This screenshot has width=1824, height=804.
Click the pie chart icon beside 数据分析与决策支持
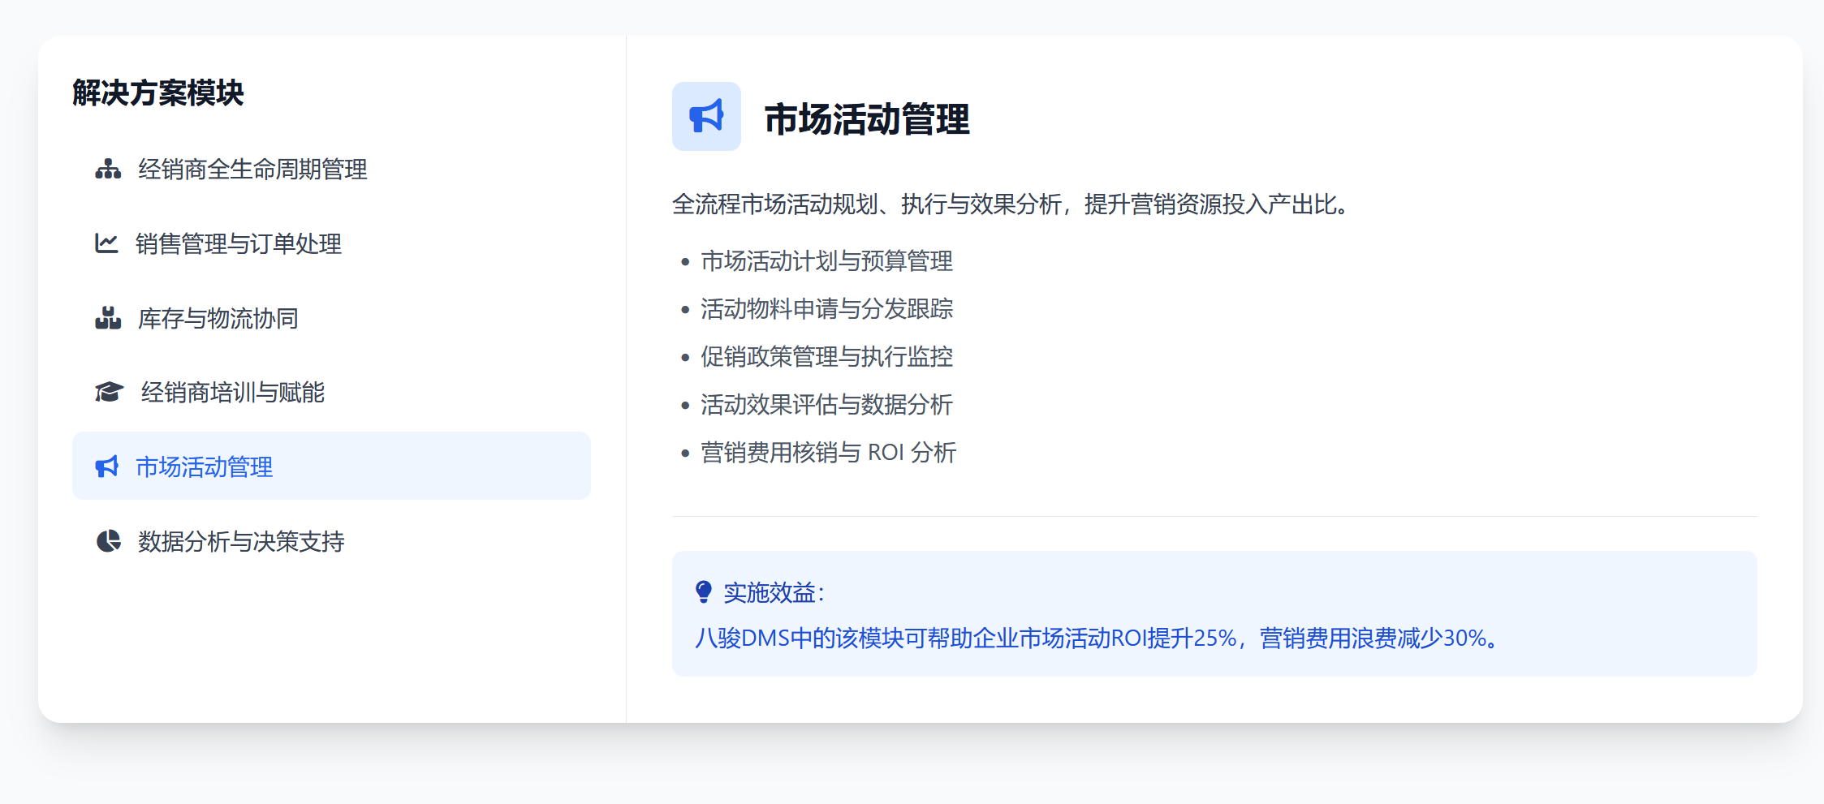108,541
